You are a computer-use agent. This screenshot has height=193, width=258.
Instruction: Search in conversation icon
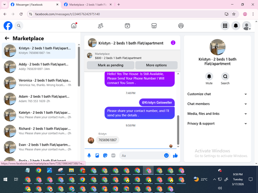coord(225,77)
